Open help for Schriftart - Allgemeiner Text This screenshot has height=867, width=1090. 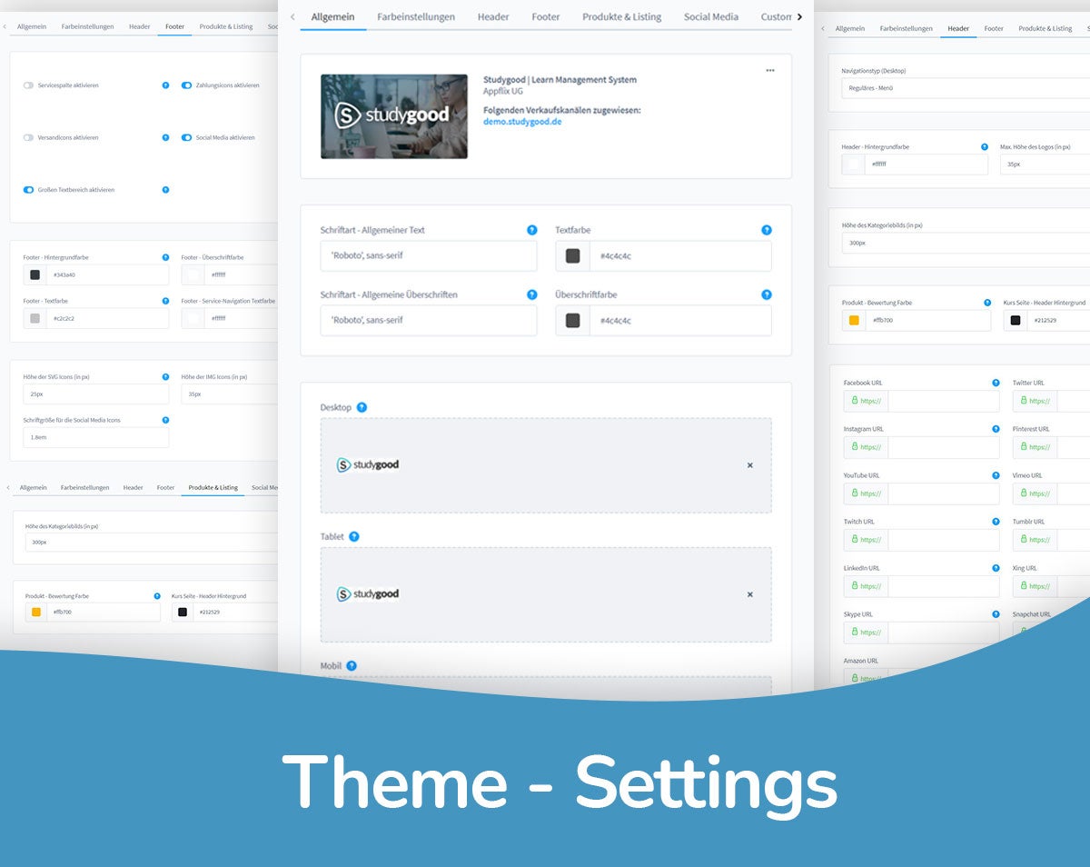tap(531, 230)
